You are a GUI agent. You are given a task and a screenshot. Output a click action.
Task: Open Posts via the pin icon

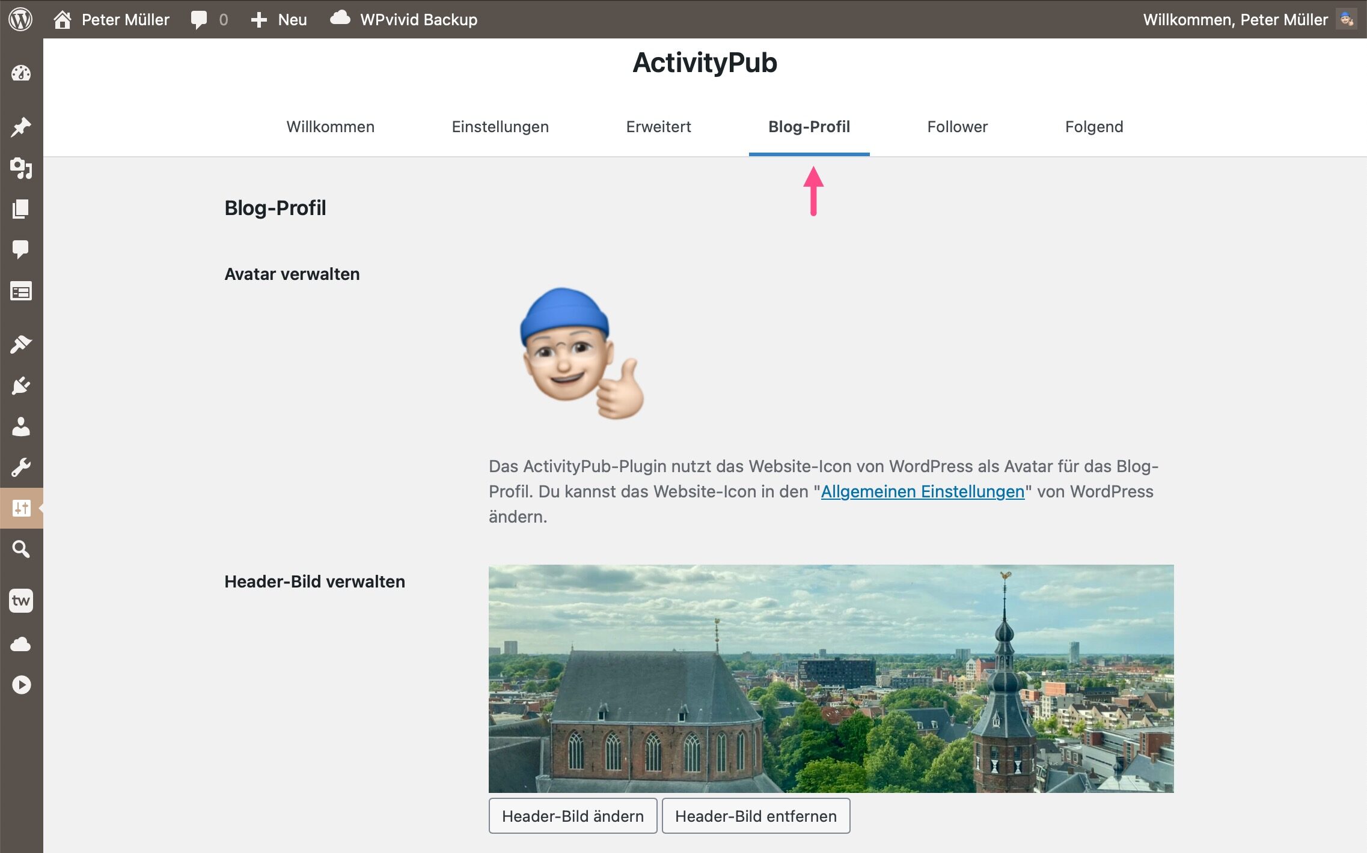point(21,127)
